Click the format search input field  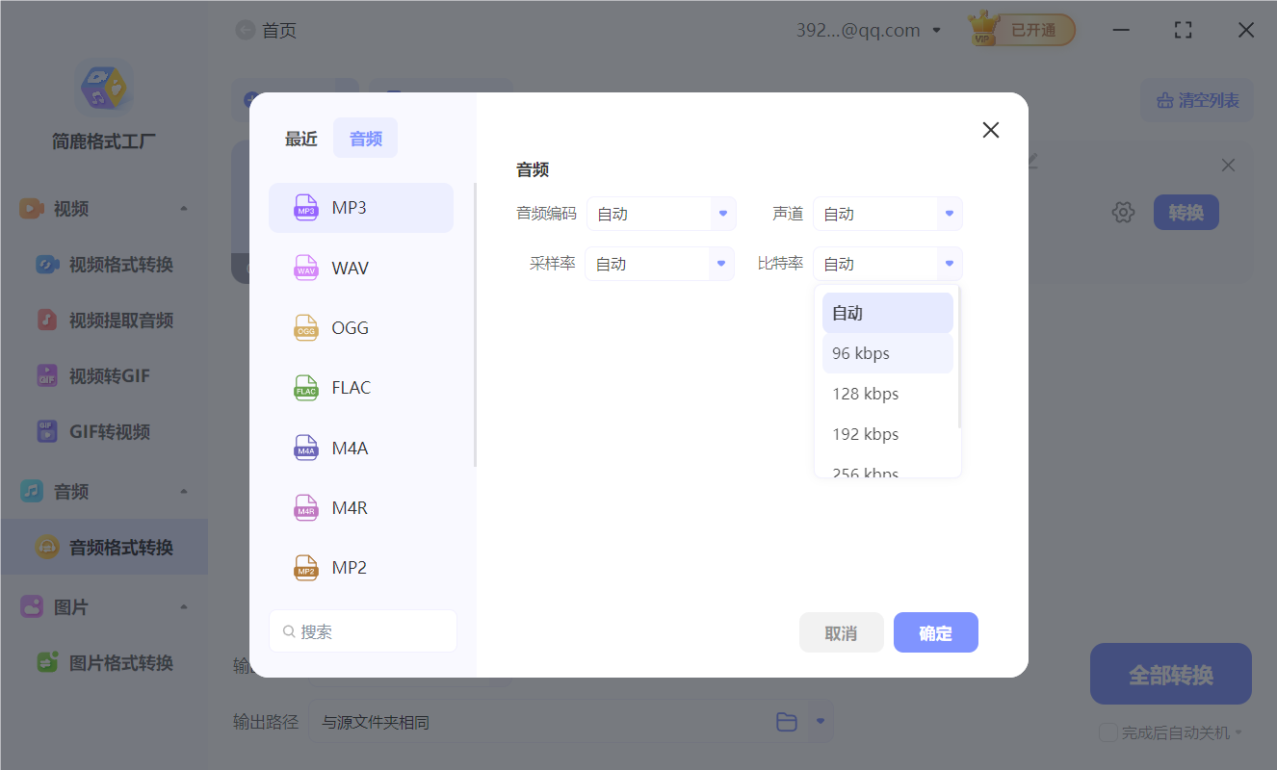point(362,630)
